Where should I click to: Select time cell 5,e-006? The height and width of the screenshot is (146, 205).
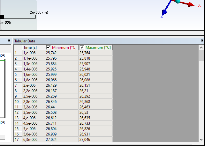pyautogui.click(x=34, y=129)
